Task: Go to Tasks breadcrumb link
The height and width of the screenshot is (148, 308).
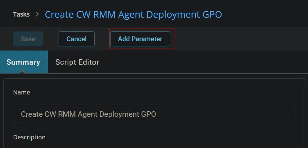Action: click(x=22, y=14)
